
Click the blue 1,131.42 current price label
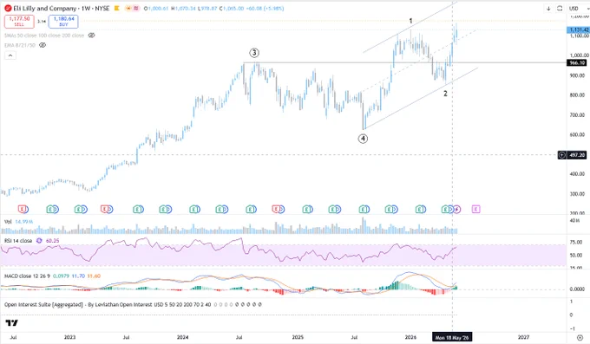[x=579, y=29]
